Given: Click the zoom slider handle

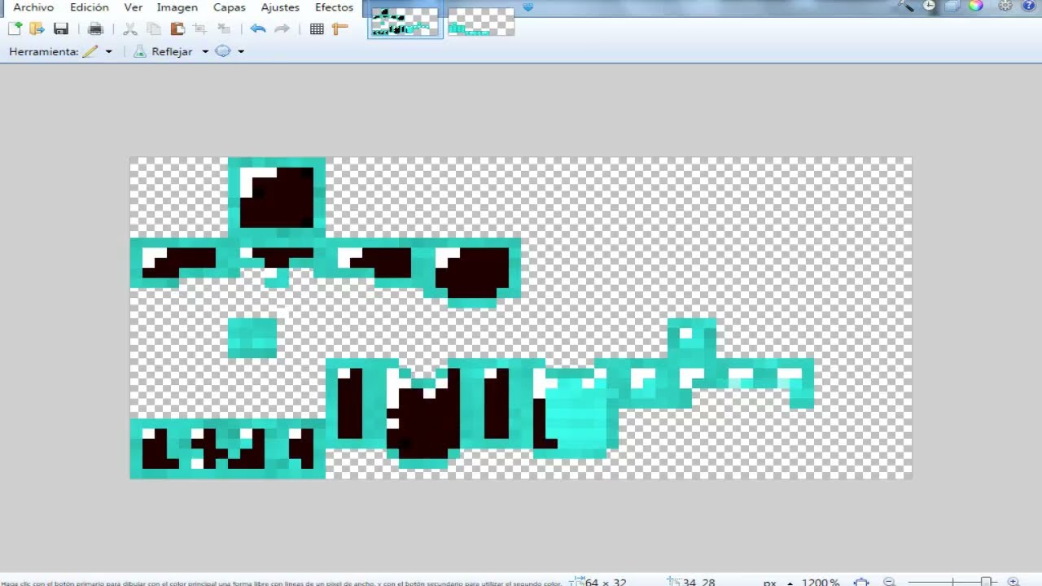Looking at the screenshot, I should click(986, 582).
